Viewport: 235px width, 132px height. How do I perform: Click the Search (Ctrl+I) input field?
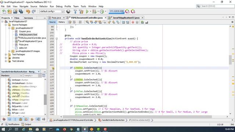pos(217,6)
